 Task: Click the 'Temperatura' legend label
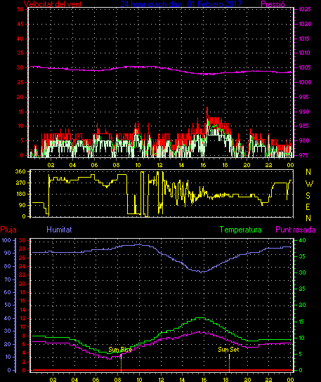coord(240,230)
